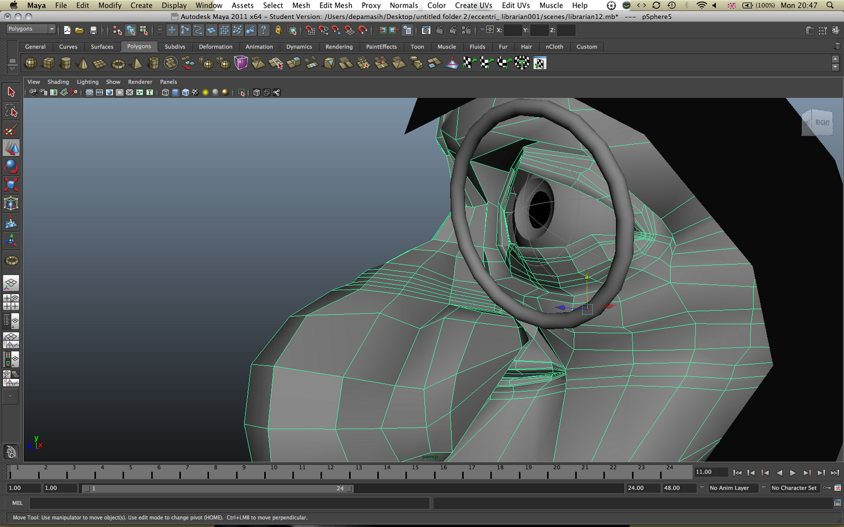Pick the Lasso select tool

point(11,111)
